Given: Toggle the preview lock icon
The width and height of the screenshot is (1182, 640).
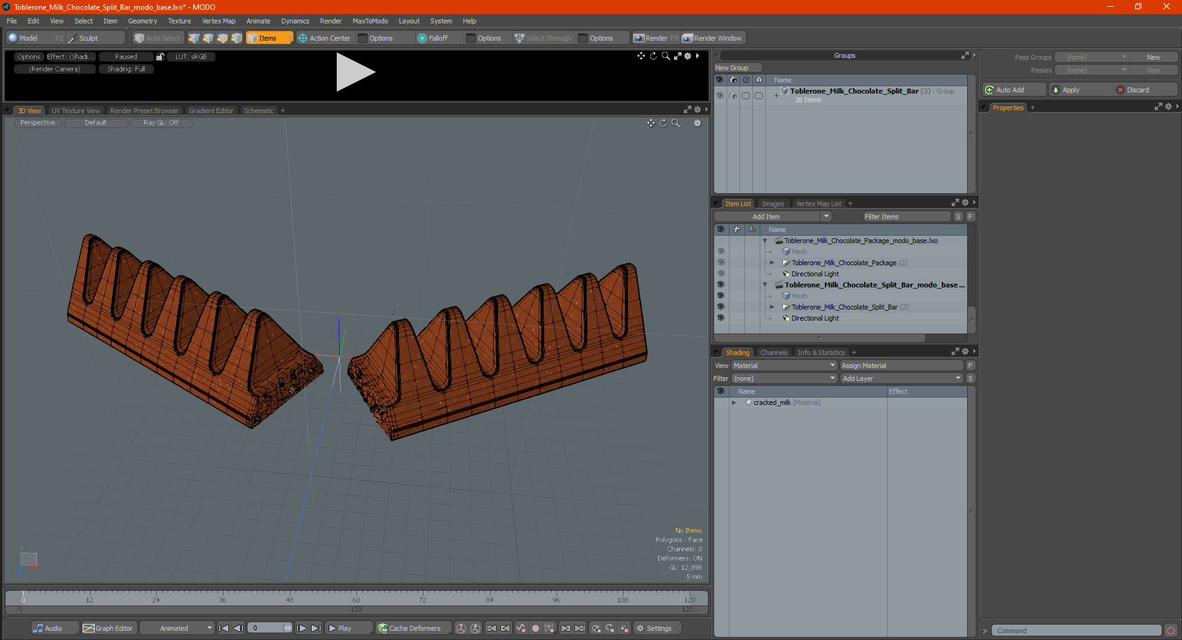Looking at the screenshot, I should click(x=160, y=57).
